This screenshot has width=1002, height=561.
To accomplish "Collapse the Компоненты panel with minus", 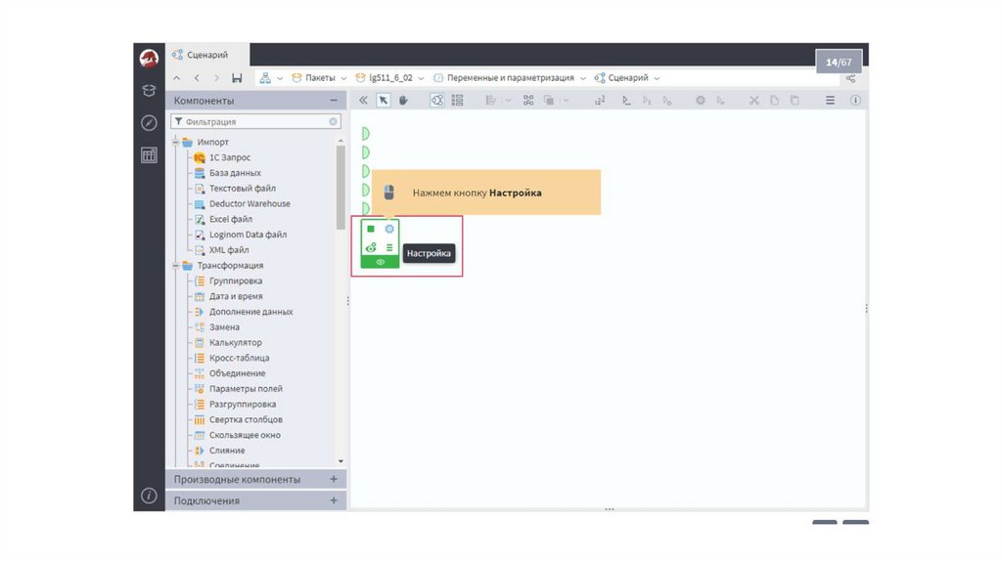I will click(x=334, y=101).
